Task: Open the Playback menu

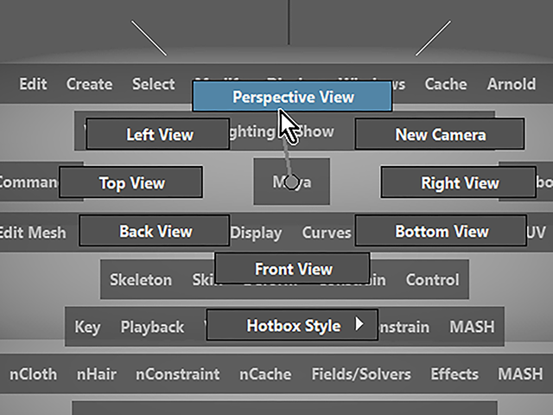Action: point(152,327)
